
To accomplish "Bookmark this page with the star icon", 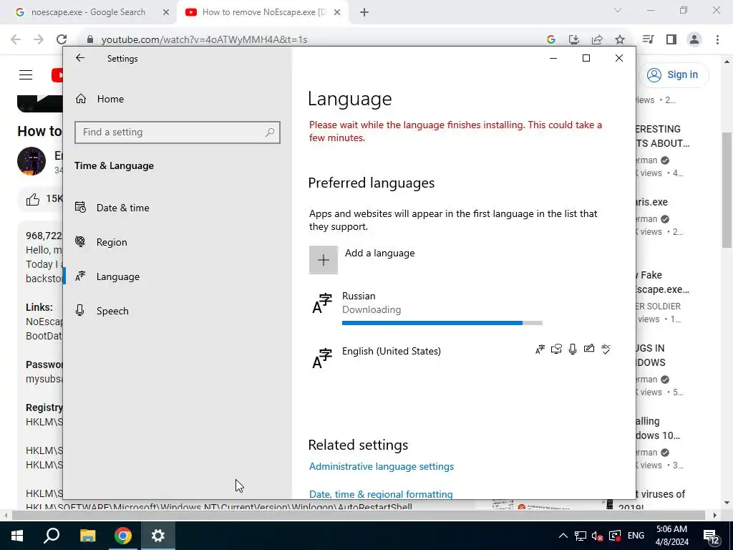I will coord(620,40).
